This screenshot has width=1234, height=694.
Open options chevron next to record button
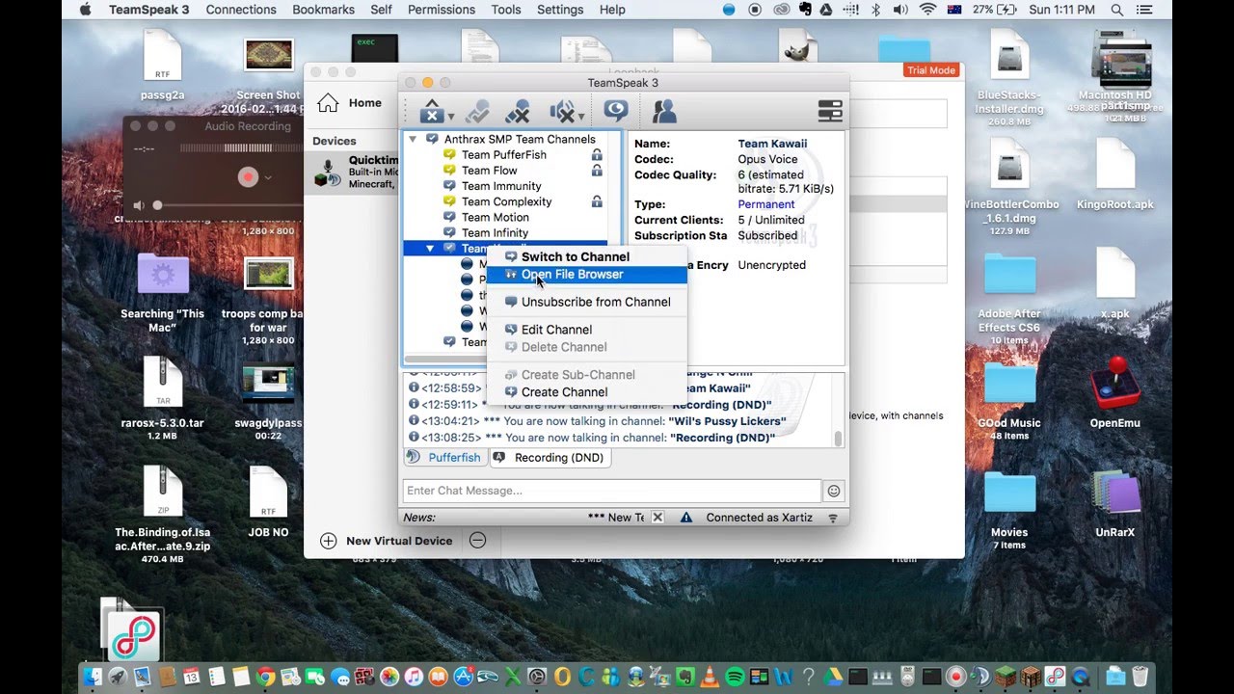coord(268,177)
